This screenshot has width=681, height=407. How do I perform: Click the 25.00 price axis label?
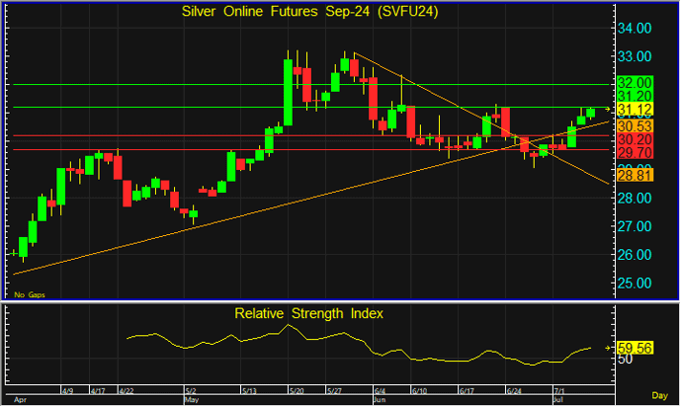click(636, 283)
